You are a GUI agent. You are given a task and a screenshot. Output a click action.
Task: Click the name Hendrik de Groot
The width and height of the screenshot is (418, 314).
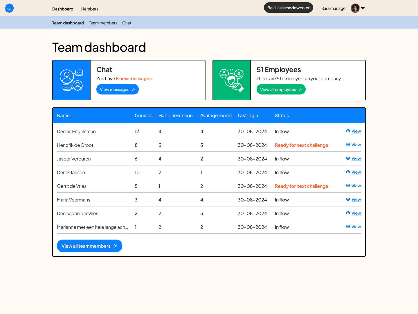point(75,145)
